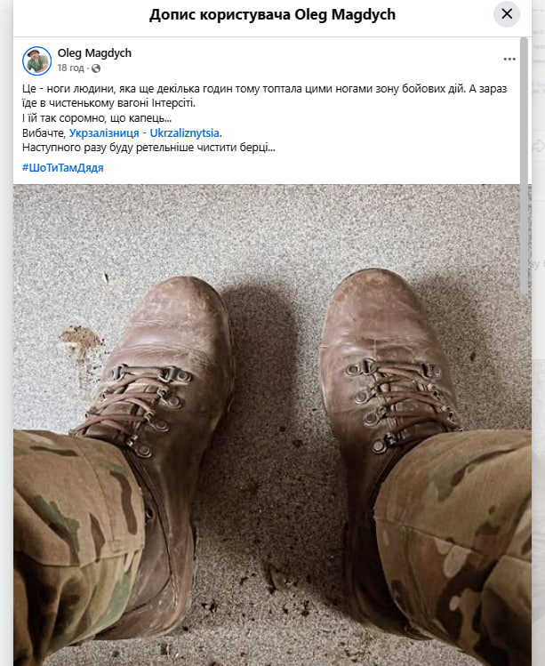545x666 pixels.
Task: Open the "18 год" post timestamp
Action: [70, 68]
